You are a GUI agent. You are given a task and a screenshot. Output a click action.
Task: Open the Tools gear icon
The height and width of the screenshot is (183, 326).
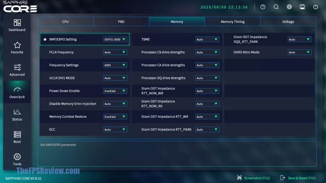[17, 157]
